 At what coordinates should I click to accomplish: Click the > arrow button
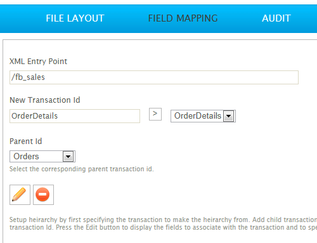coord(155,114)
